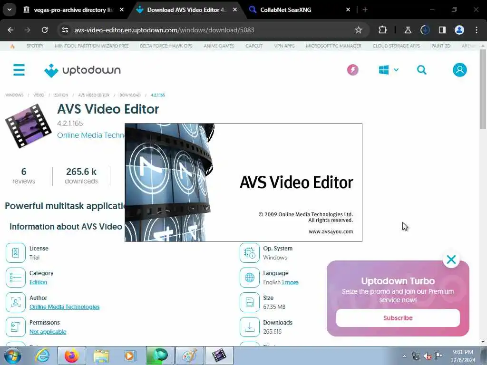Open the Not applicable permissions link

click(48, 331)
